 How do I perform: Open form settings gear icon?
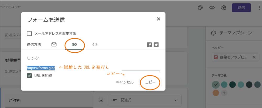pyautogui.click(x=224, y=8)
